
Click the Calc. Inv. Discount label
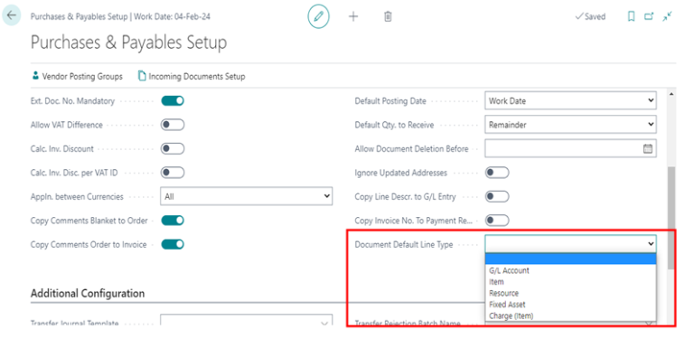coord(62,148)
